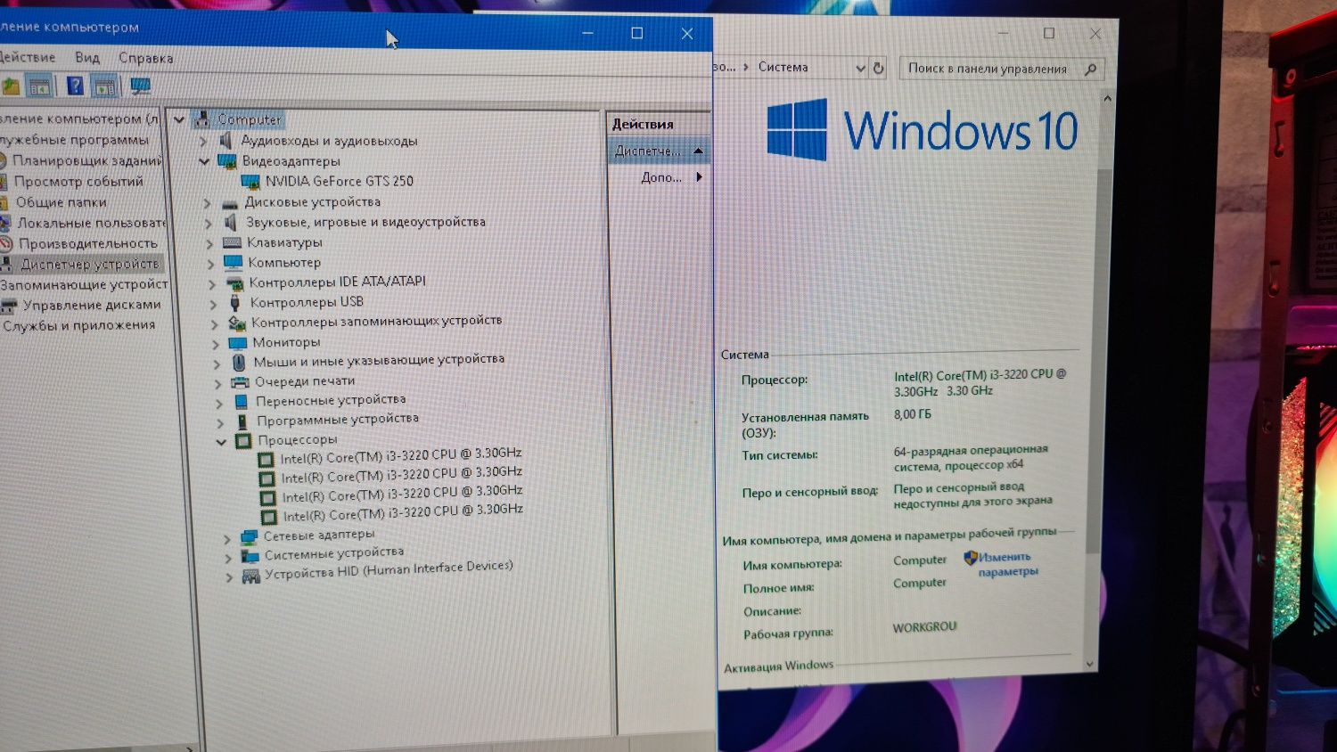1337x752 pixels.
Task: Click the audio inputs and outputs speaker icon
Action: tap(227, 141)
